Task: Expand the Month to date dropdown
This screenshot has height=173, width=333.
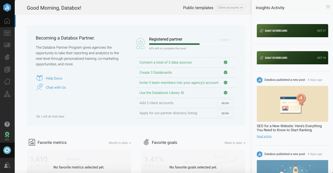Action: coord(120,143)
